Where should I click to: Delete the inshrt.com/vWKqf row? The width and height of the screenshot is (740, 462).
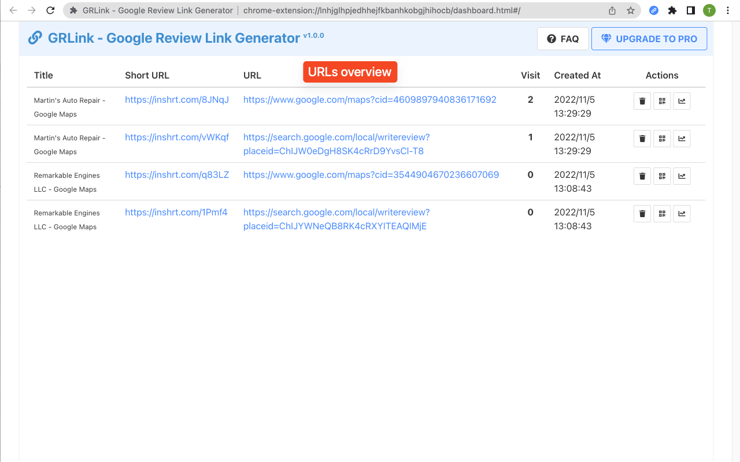(642, 139)
